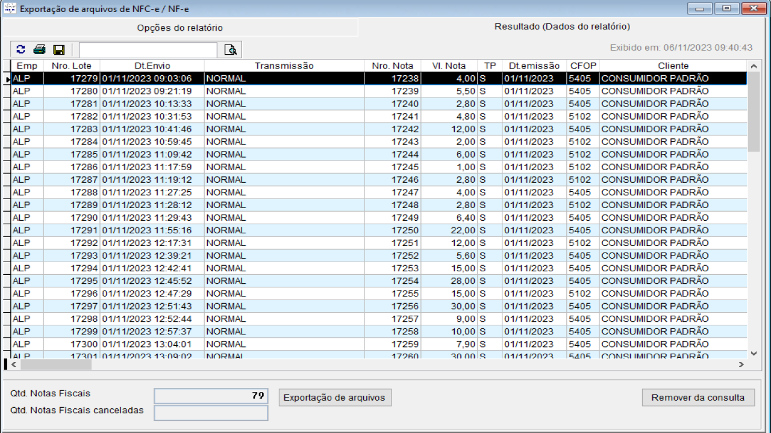This screenshot has width=771, height=433.
Task: Click the horizontal scrollbar right arrow
Action: 741,364
